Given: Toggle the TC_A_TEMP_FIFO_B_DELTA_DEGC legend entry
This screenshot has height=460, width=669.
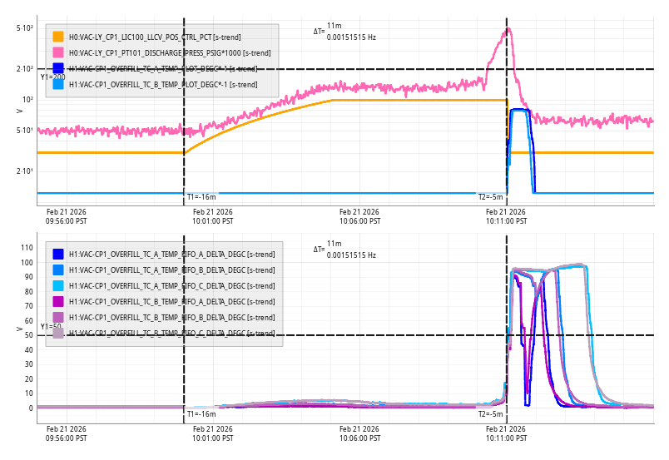Looking at the screenshot, I should pyautogui.click(x=171, y=270).
